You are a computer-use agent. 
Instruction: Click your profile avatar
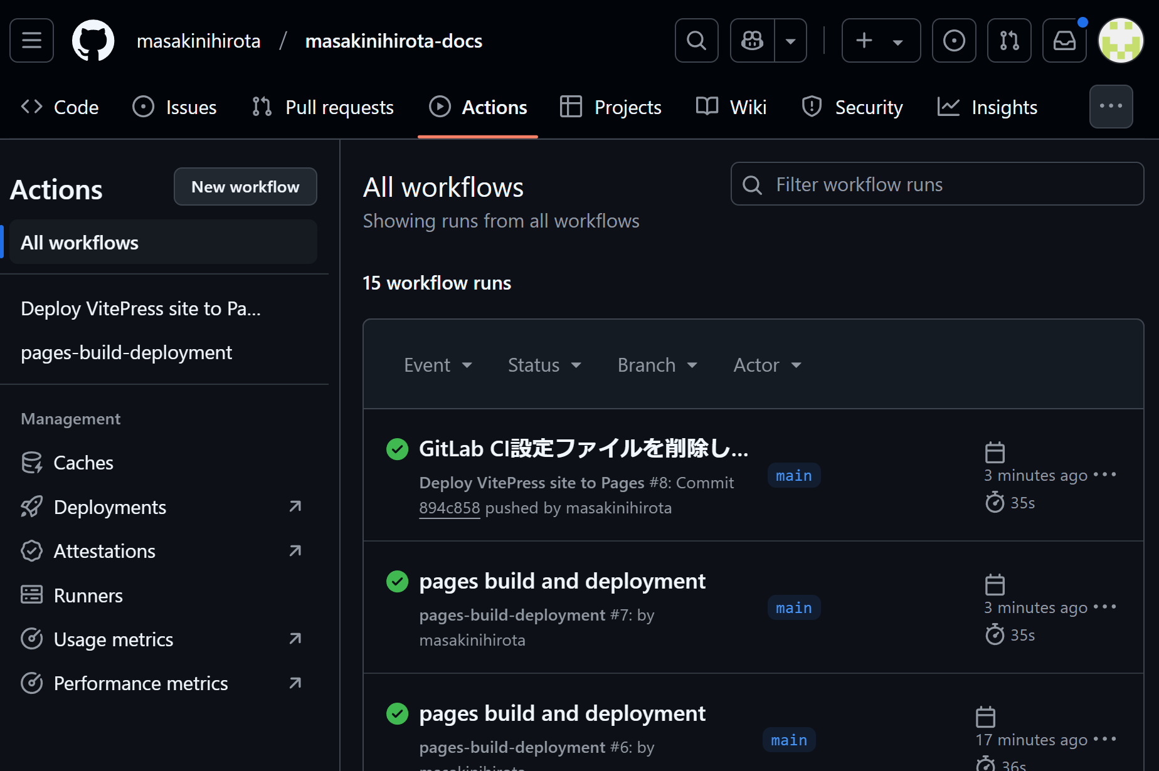[x=1120, y=40]
